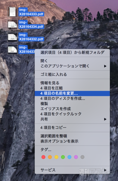118x181 pixels.
Task: Choose 4 項目をコピー
Action: point(72,128)
